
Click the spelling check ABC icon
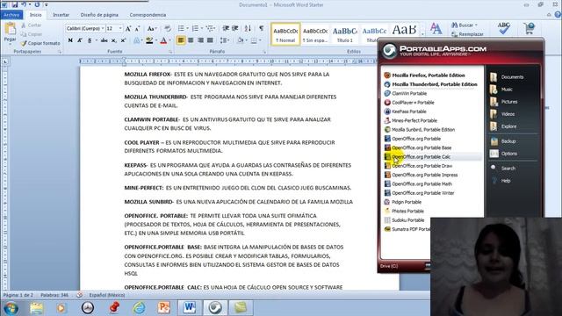(503, 28)
